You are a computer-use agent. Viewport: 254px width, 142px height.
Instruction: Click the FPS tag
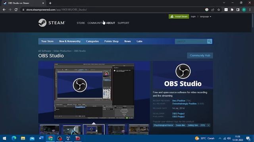click(x=203, y=125)
